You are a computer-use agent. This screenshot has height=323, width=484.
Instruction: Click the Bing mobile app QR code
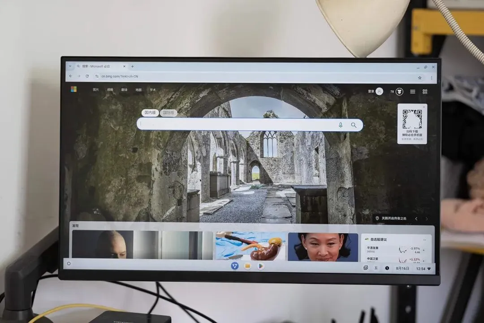412,119
